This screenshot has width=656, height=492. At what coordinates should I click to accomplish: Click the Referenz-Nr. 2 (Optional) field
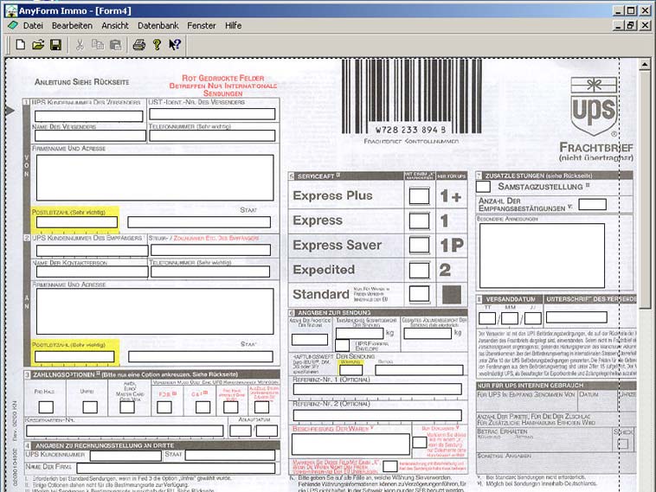click(x=377, y=415)
